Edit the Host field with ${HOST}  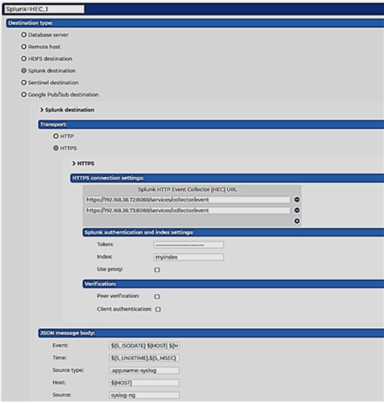pos(144,383)
